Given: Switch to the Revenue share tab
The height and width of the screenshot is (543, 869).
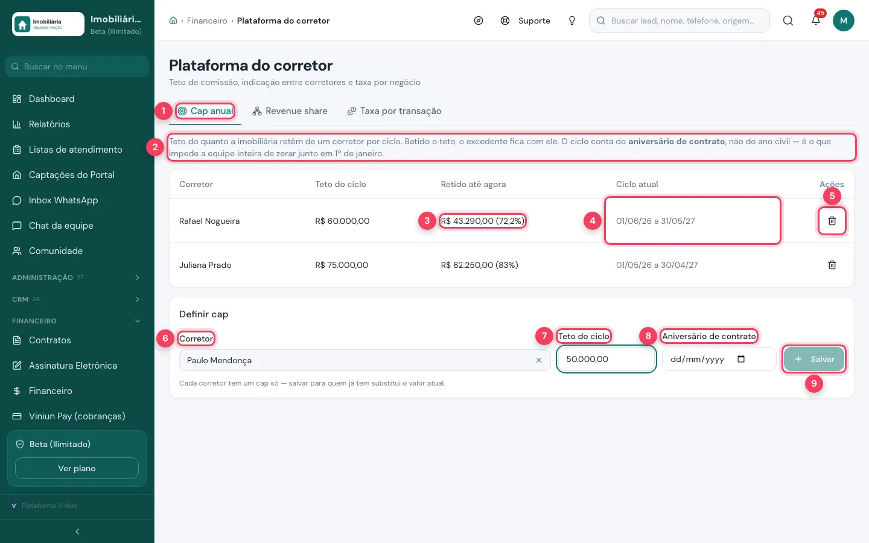Looking at the screenshot, I should (x=290, y=111).
